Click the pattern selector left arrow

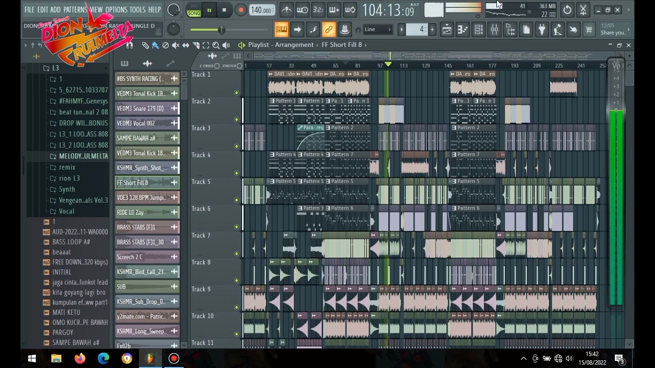tap(402, 30)
